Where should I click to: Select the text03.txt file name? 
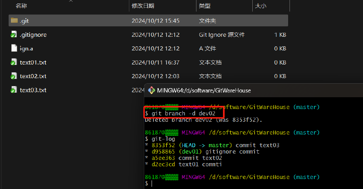pyautogui.click(x=33, y=90)
